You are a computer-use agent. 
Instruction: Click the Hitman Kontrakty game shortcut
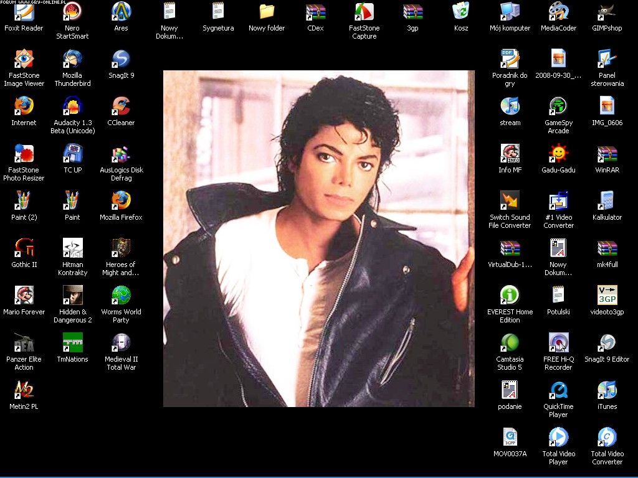pos(72,248)
